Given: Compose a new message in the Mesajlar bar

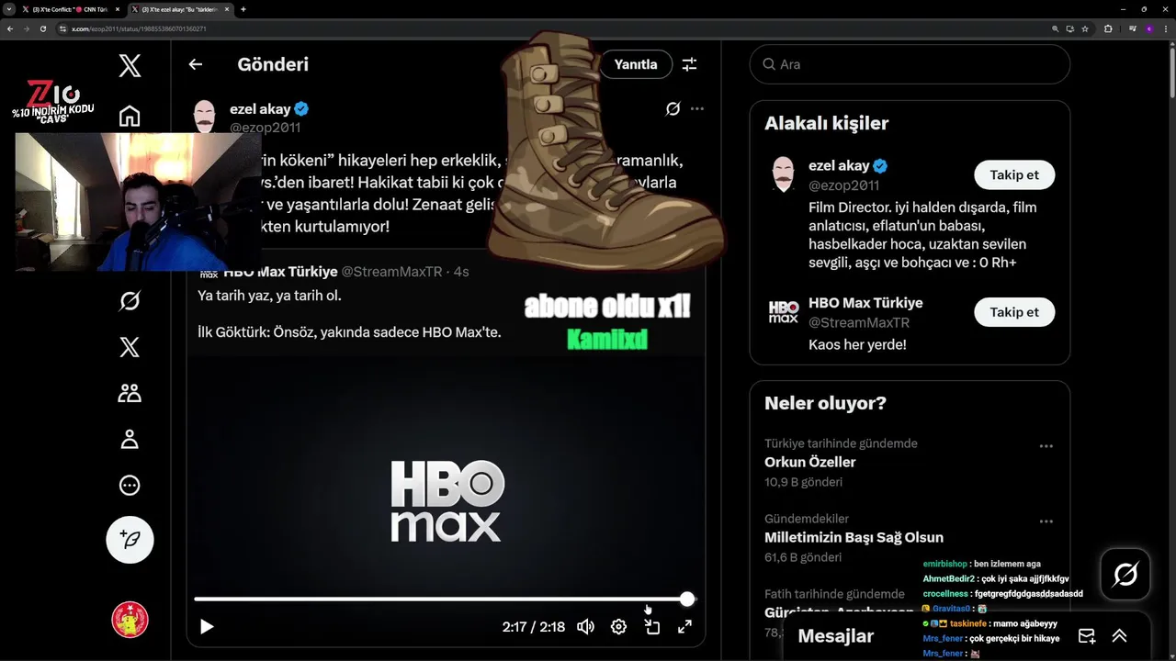Looking at the screenshot, I should coord(1087,636).
